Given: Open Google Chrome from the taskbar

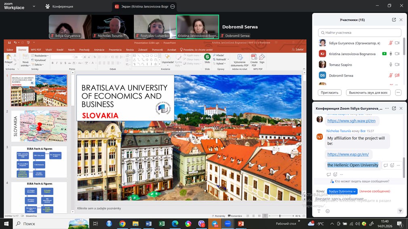Looking at the screenshot, I should pyautogui.click(x=122, y=223).
